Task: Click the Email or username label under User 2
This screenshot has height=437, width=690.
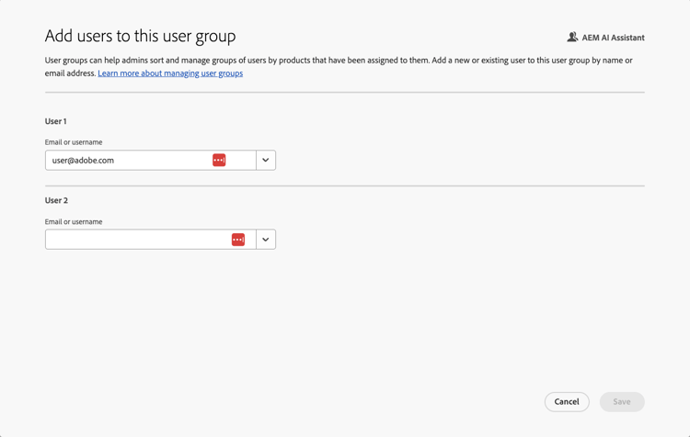Action: tap(74, 221)
